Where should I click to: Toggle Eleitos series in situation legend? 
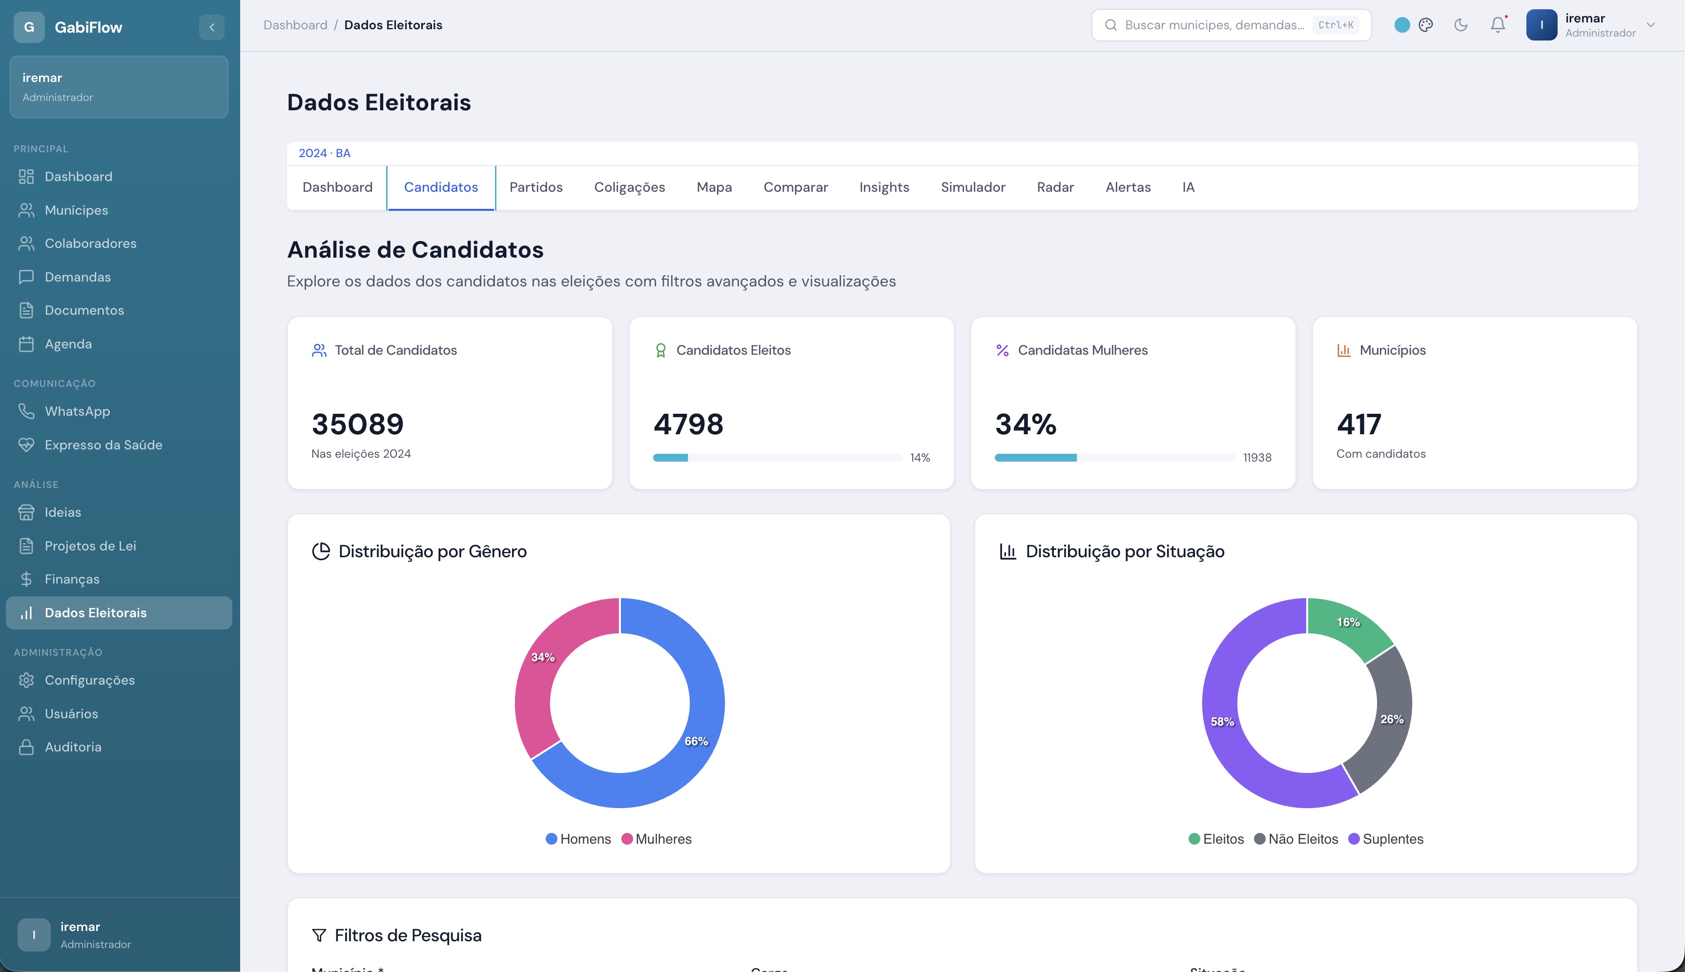(1216, 839)
